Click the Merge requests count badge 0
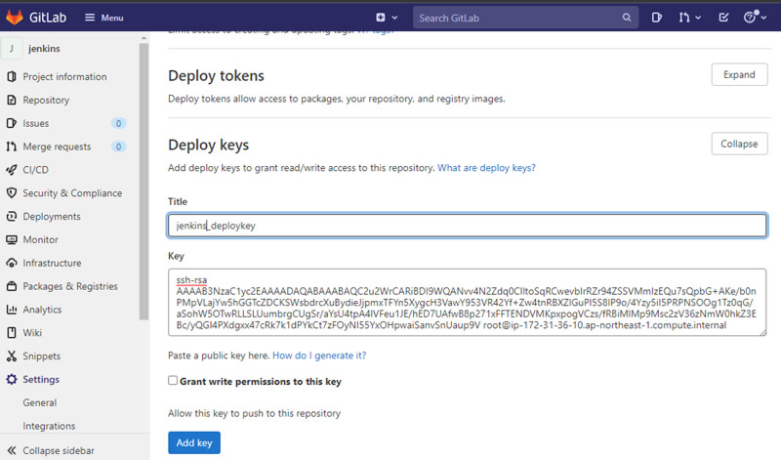Screen dimensions: 781x460 coord(118,146)
